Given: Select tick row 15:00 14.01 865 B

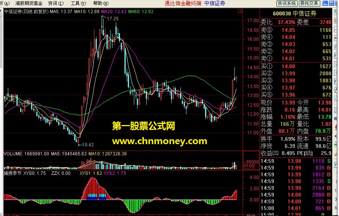Looking at the screenshot, I should pyautogui.click(x=296, y=208).
